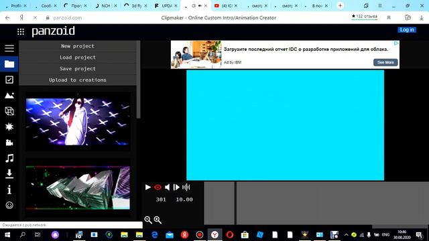This screenshot has height=241, width=429.
Task: Play the animation preview
Action: click(x=148, y=187)
